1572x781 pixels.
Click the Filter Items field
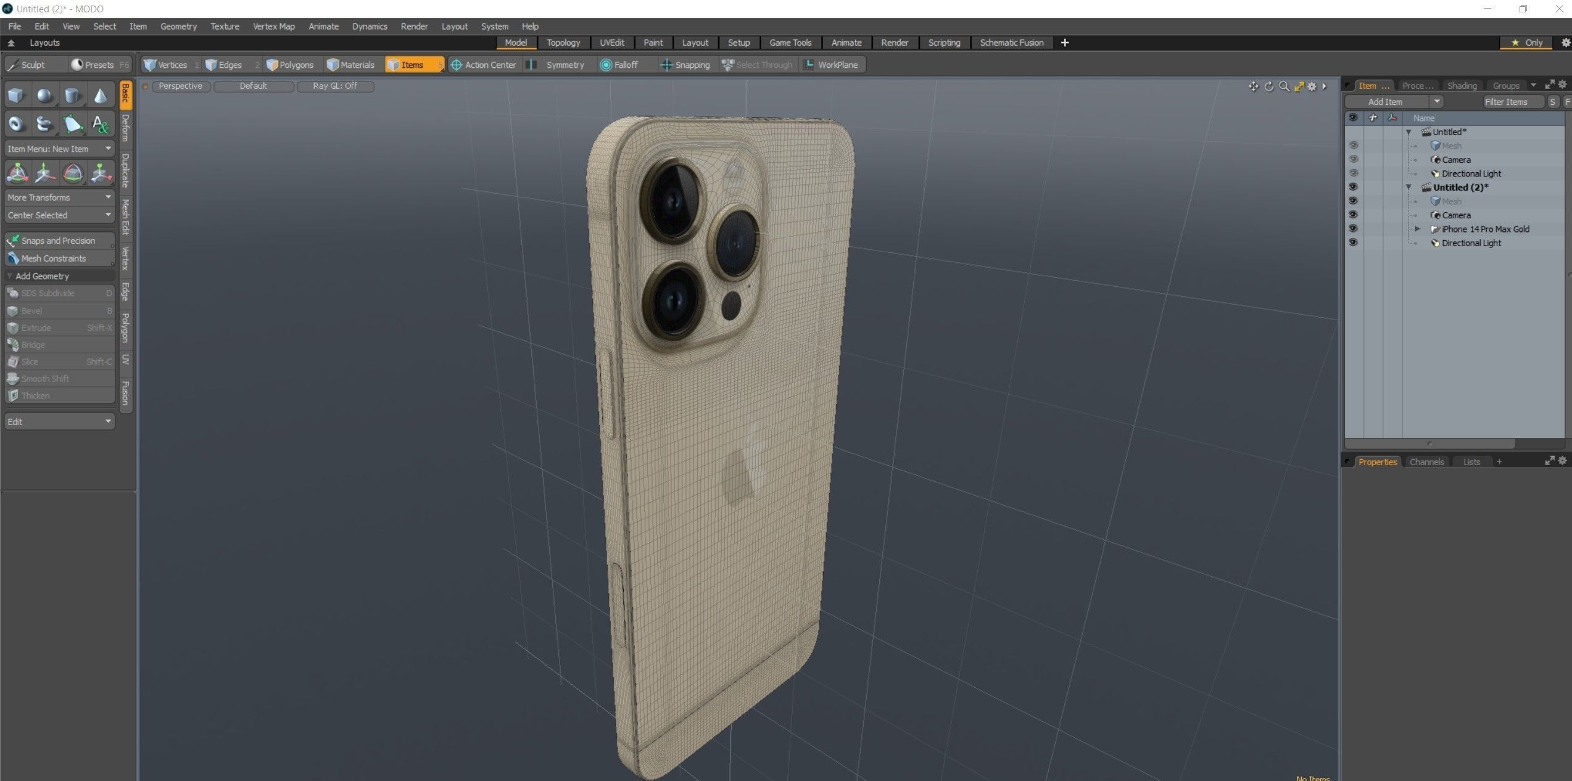coord(1513,102)
